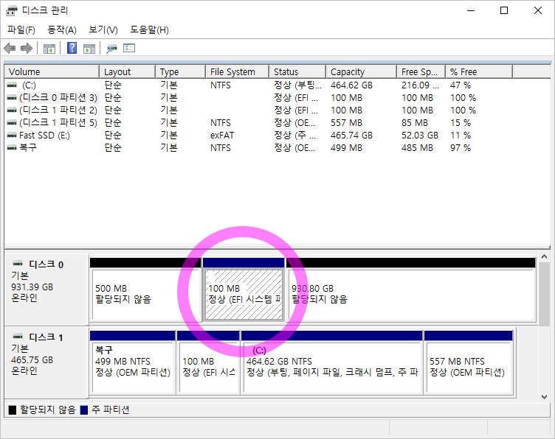Click the 465.74 GB capacity cell
The height and width of the screenshot is (439, 555).
(351, 136)
